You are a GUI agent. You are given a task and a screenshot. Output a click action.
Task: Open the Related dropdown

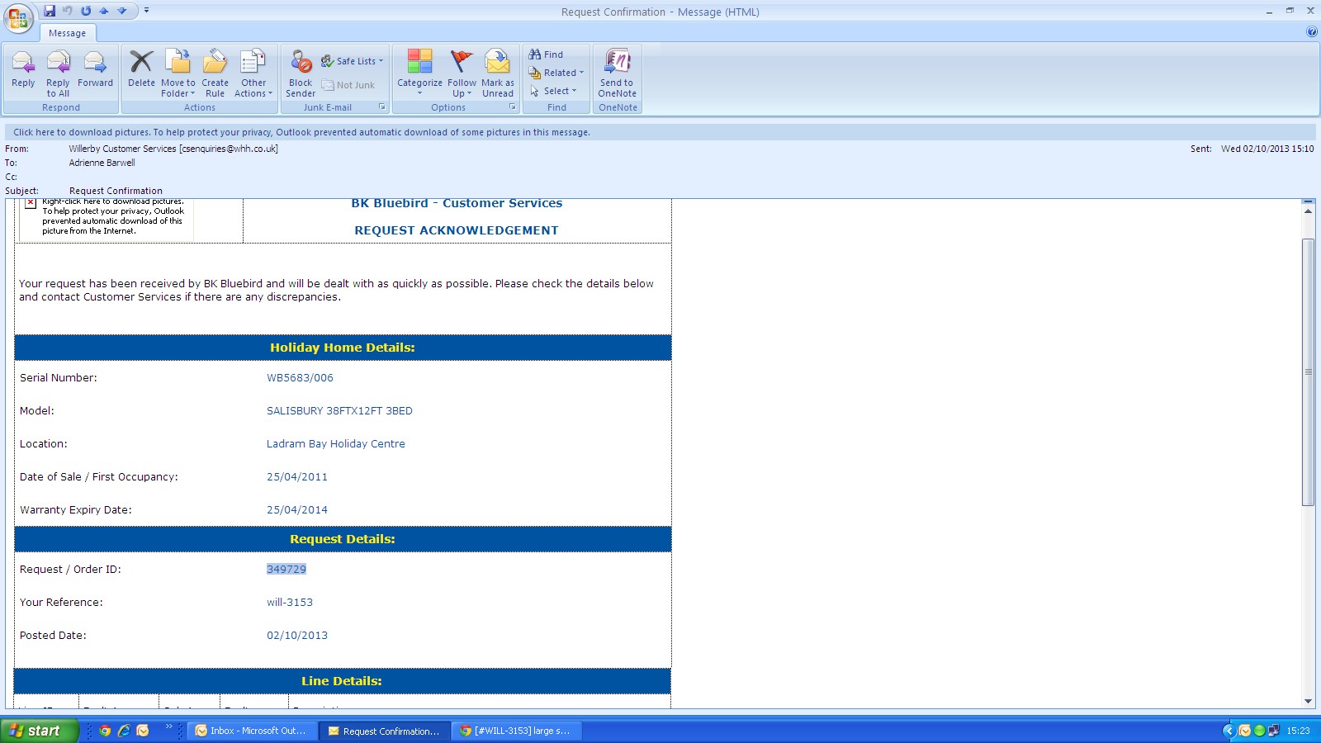coord(556,73)
